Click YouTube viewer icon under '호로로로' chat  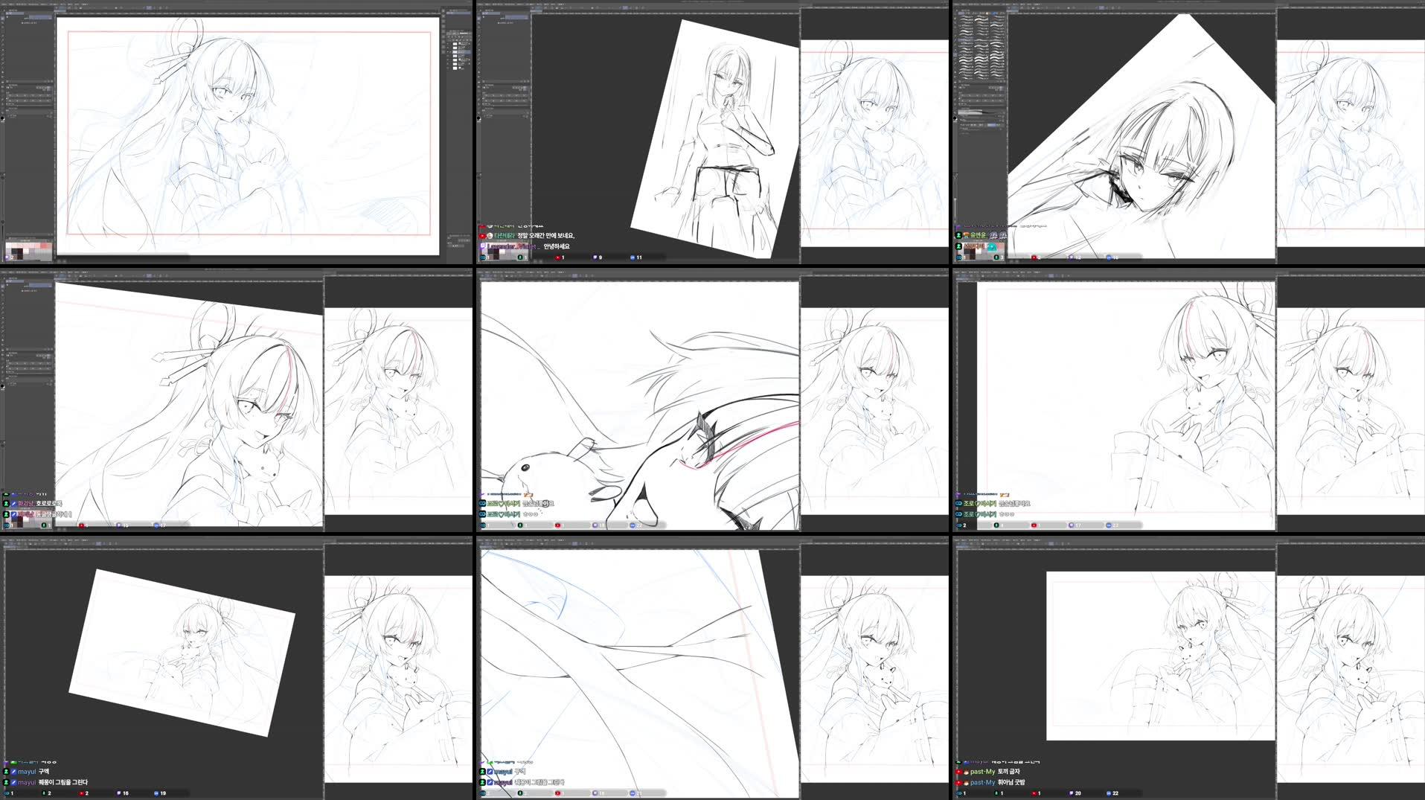(81, 525)
